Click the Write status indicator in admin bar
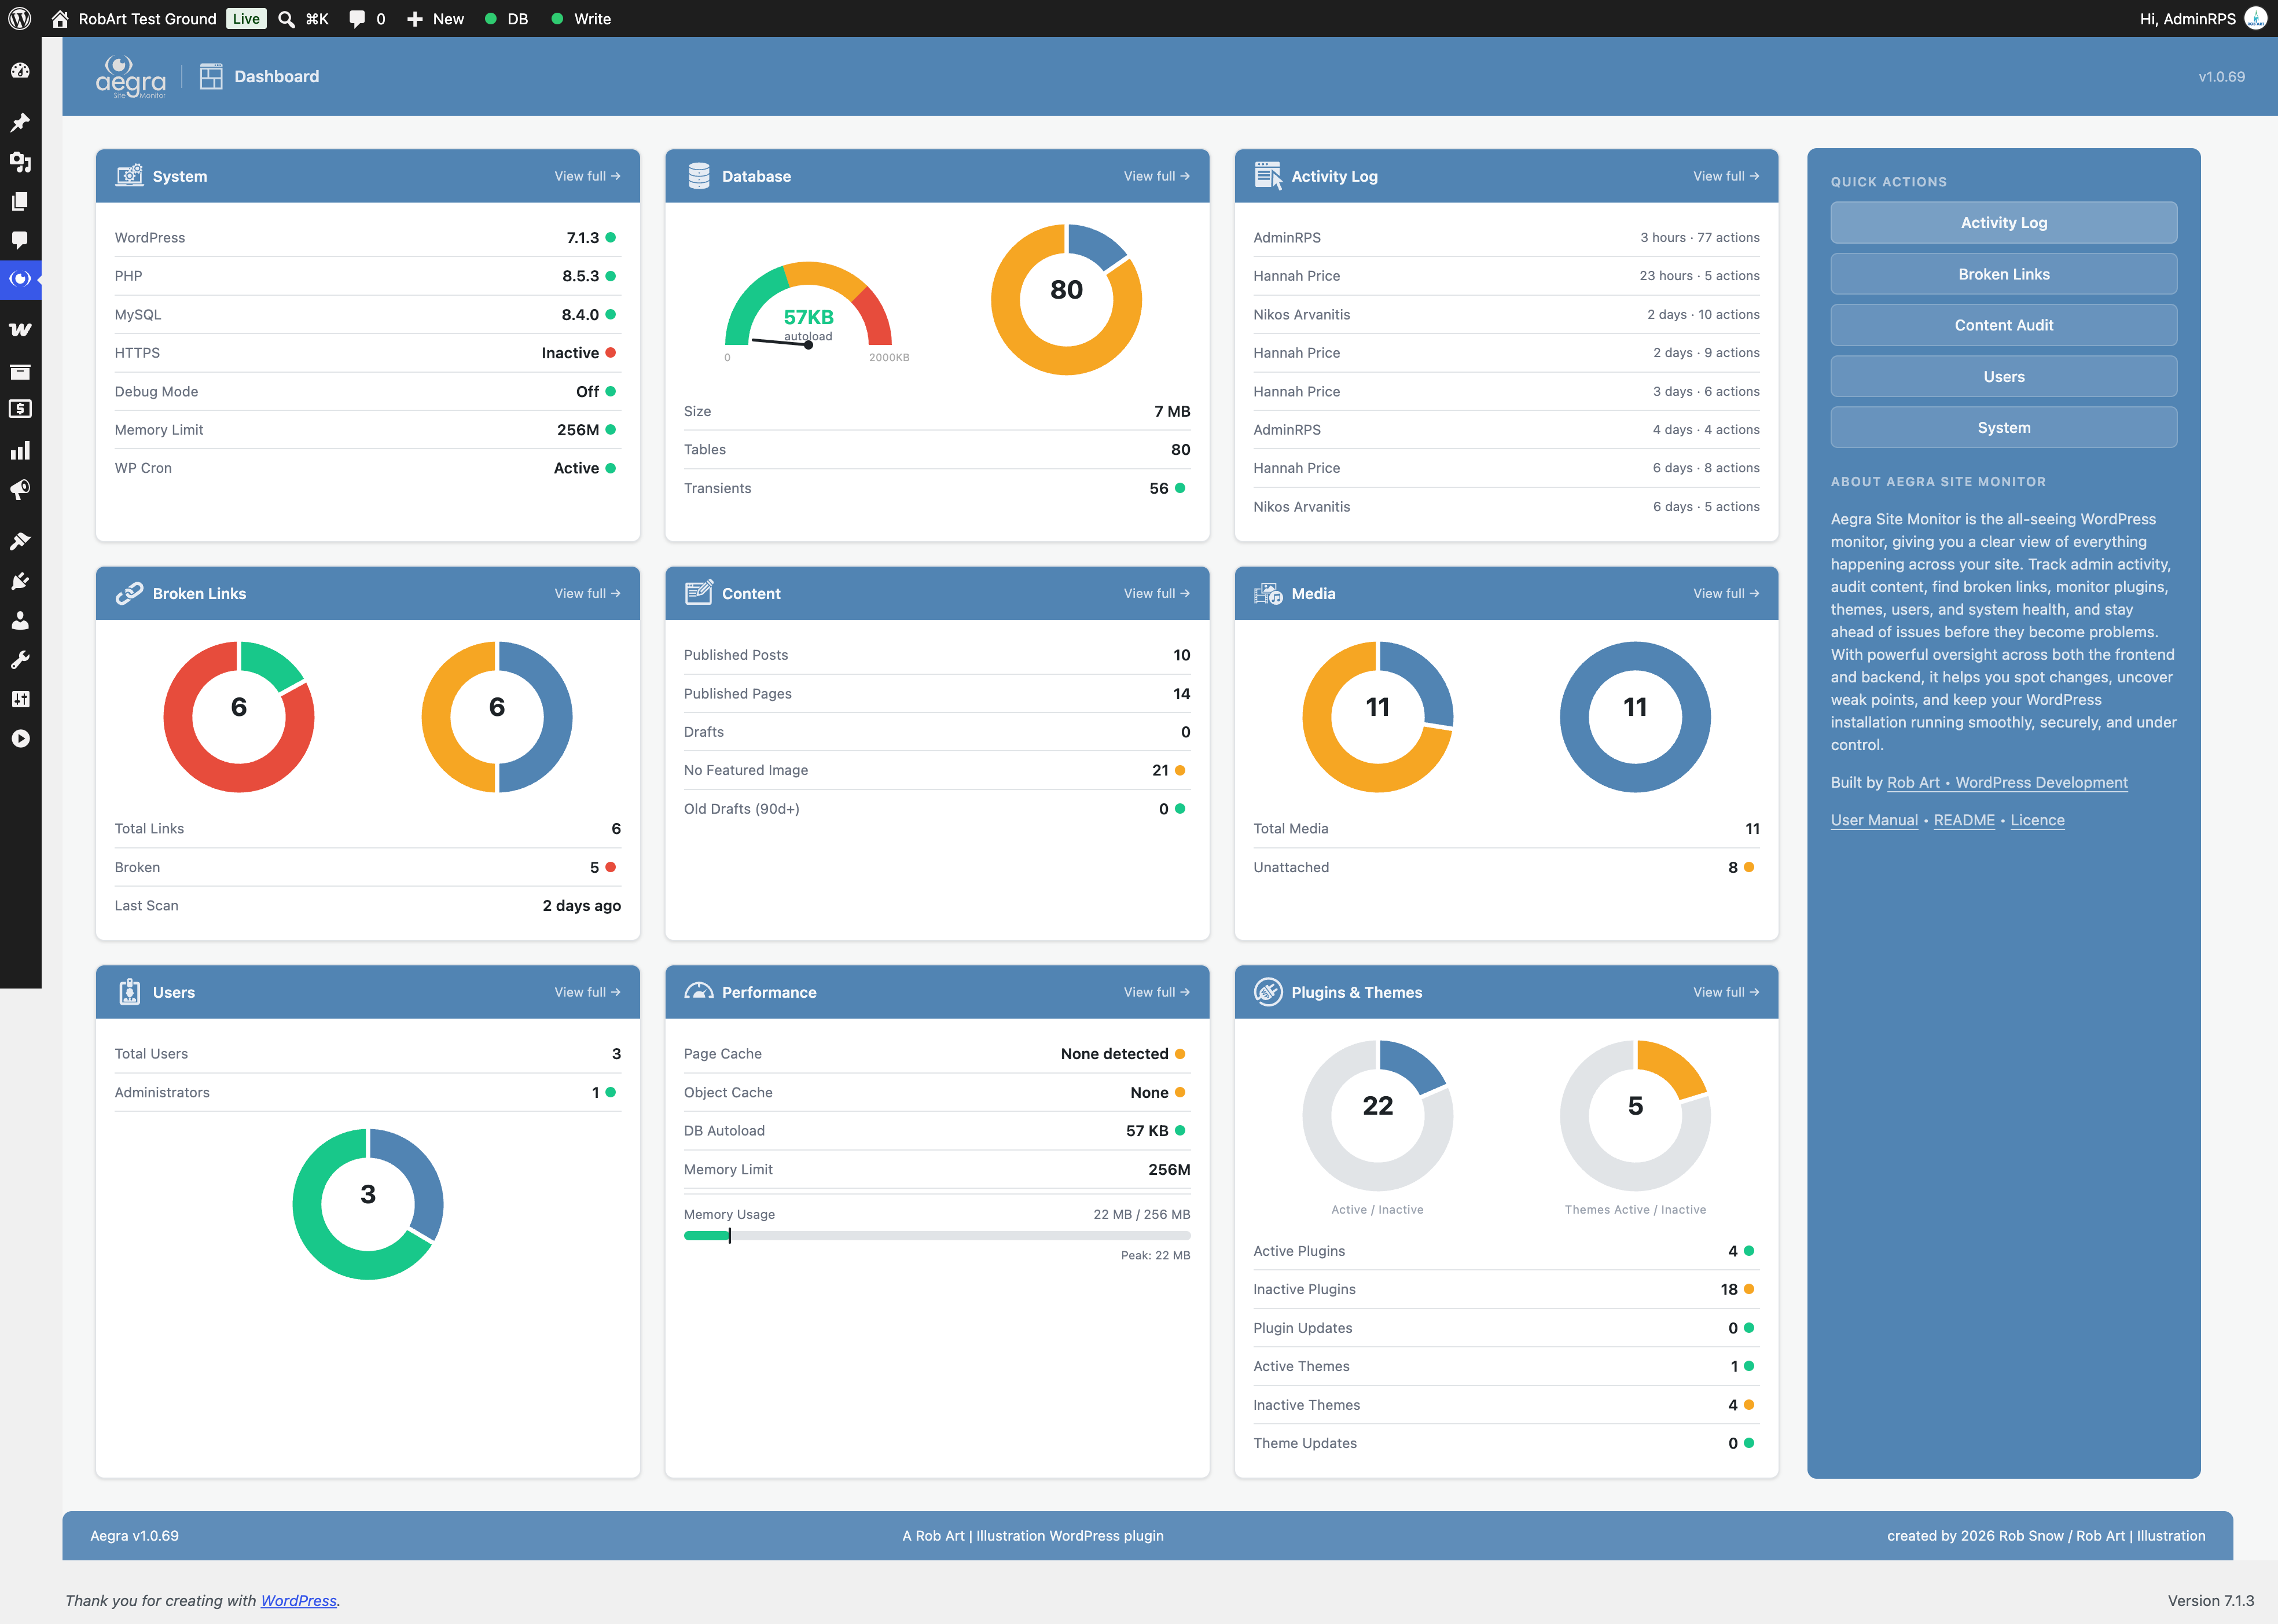The height and width of the screenshot is (1624, 2278). [581, 19]
